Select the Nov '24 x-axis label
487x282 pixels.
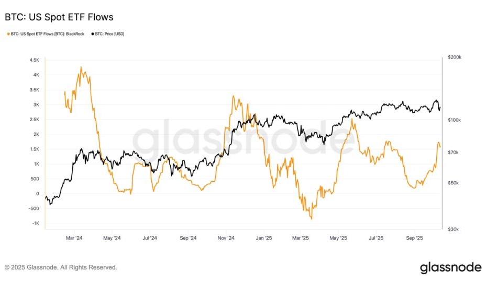click(226, 238)
